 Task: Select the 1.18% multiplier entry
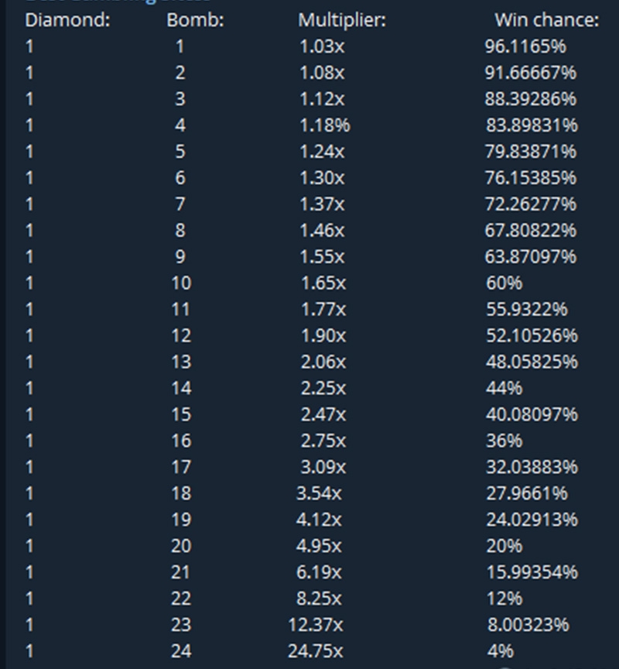(x=324, y=125)
